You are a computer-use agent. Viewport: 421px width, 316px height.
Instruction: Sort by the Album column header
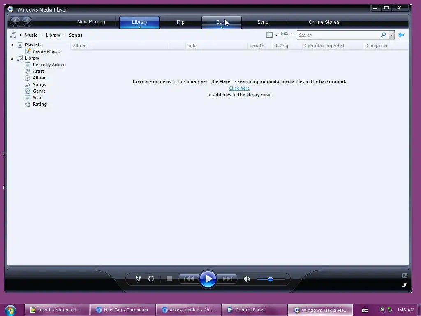[120, 46]
